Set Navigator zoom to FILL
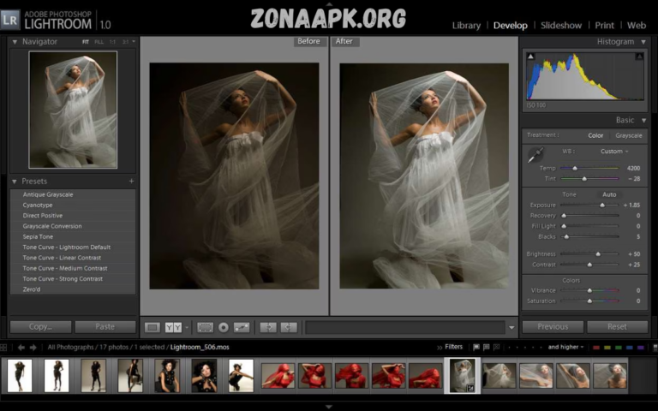 [99, 42]
